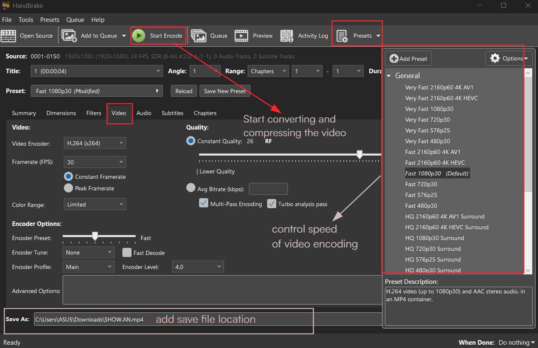The height and width of the screenshot is (348, 538).
Task: Maximize the HandBrake window
Action: (504, 5)
